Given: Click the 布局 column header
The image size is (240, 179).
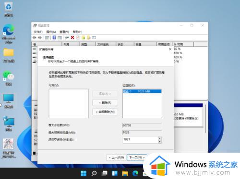Looking at the screenshot, I should tap(71, 45).
